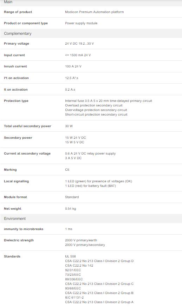Viewport: 182px width, 307px height.
Task: Click the Marking CE value
Action: pos(67,170)
